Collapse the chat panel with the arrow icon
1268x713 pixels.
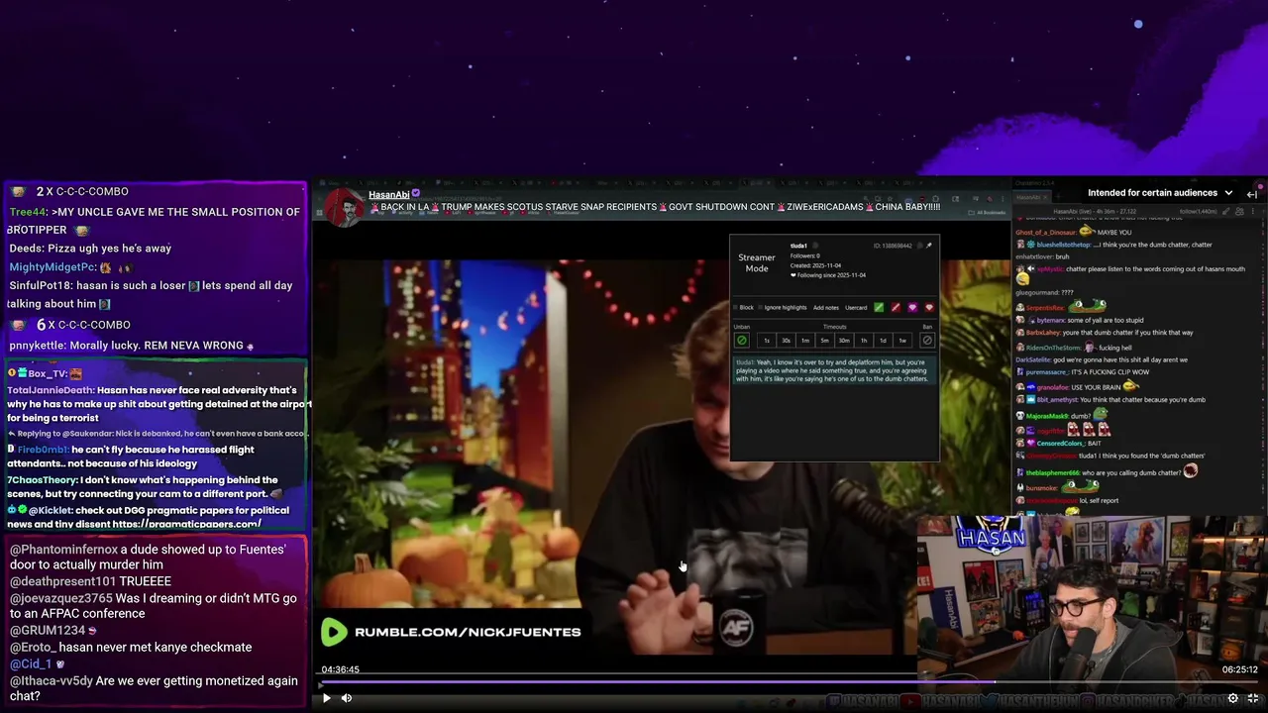tap(1252, 195)
